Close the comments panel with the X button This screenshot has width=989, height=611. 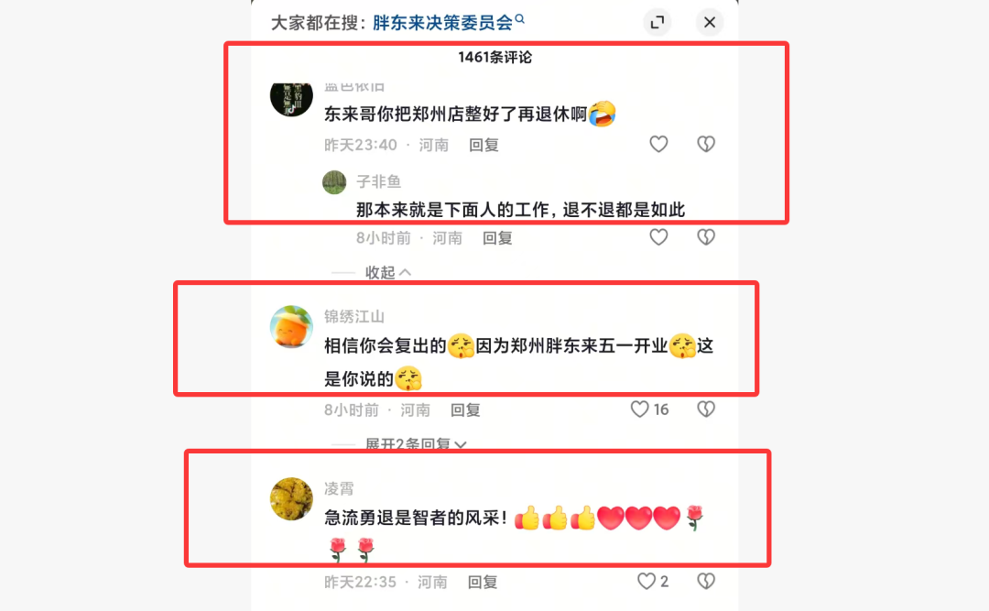coord(710,23)
